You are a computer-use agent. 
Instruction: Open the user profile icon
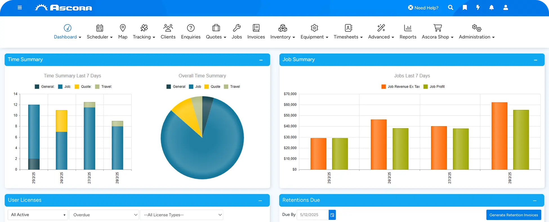(505, 8)
